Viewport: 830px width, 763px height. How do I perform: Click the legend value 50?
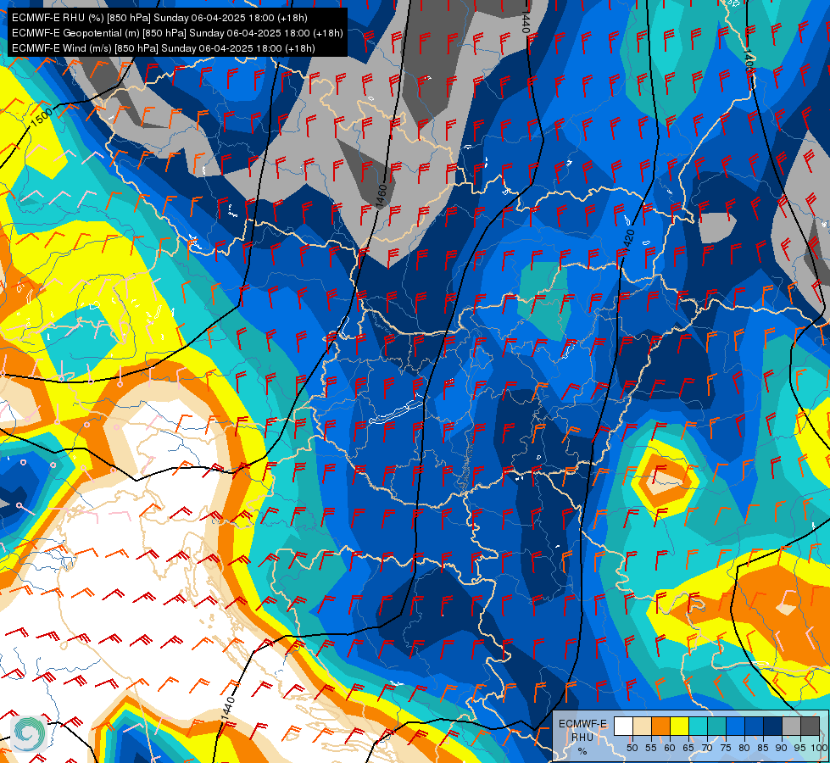[632, 748]
